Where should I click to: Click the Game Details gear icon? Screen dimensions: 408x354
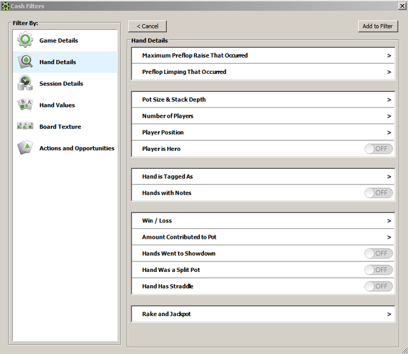(x=25, y=40)
